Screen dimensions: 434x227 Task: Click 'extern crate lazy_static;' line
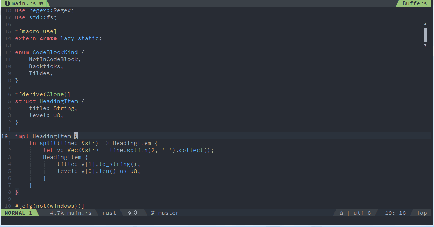point(59,38)
